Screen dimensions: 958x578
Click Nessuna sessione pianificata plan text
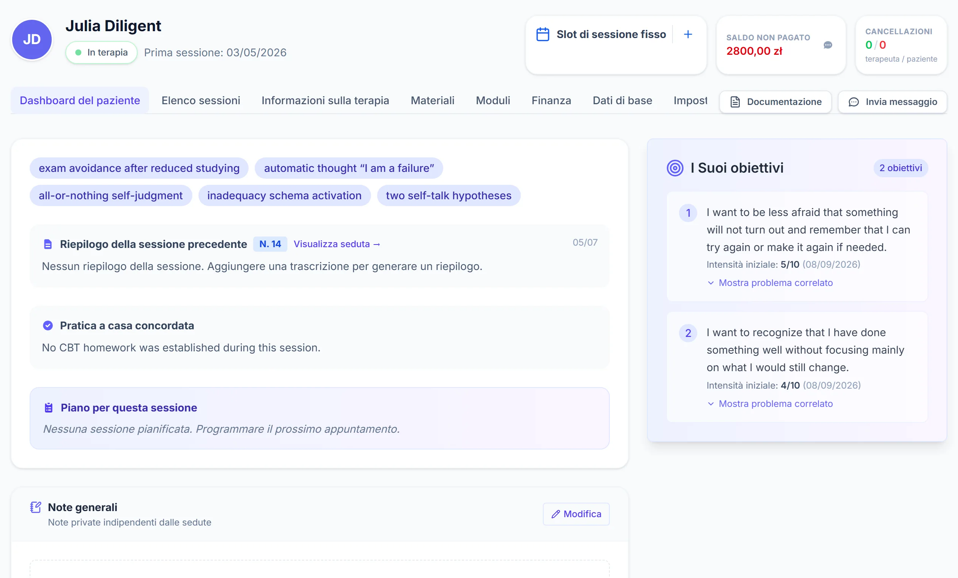221,429
